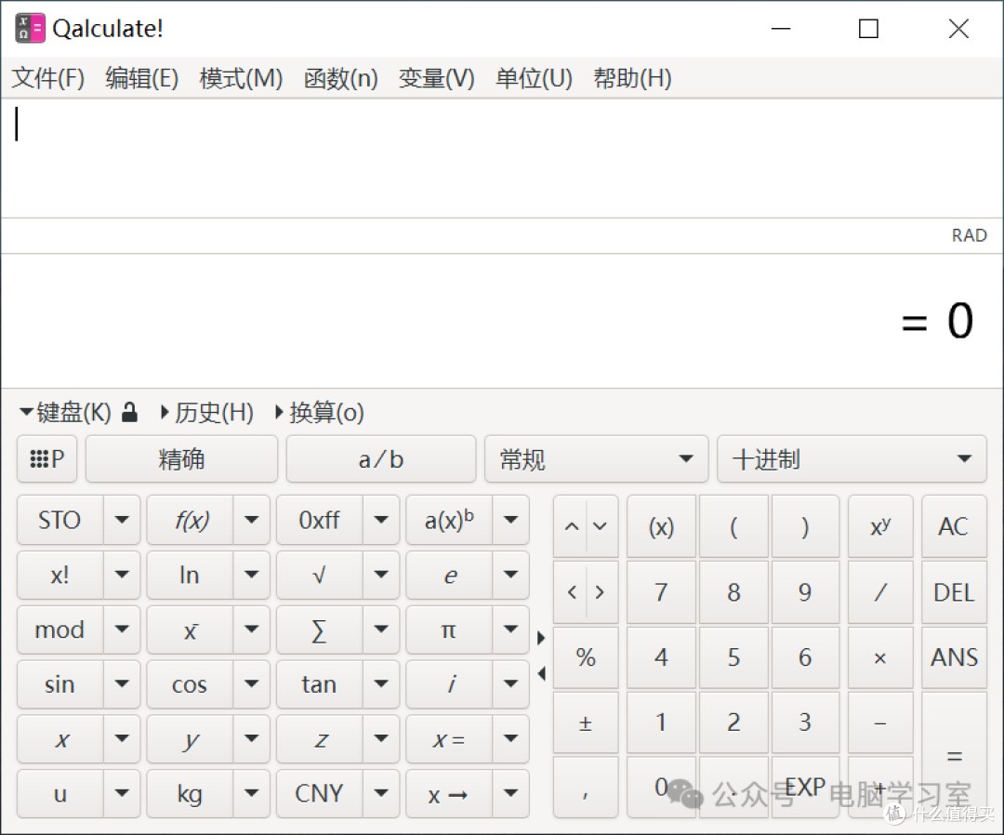Click the down caret history arrow
The image size is (1004, 835).
[601, 526]
